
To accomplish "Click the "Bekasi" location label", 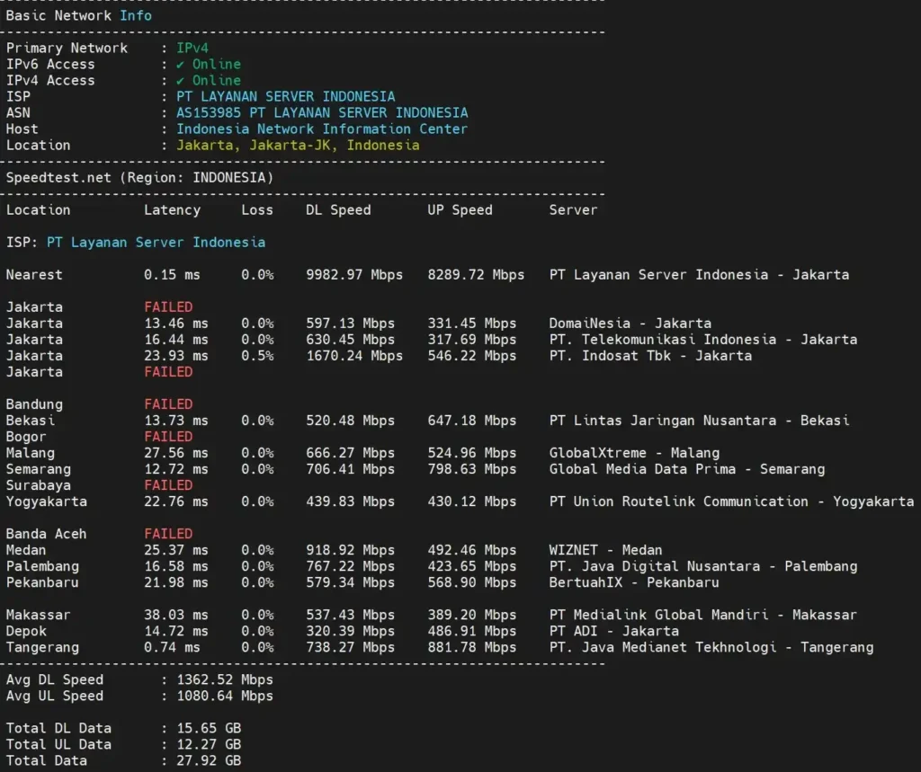I will [x=31, y=421].
